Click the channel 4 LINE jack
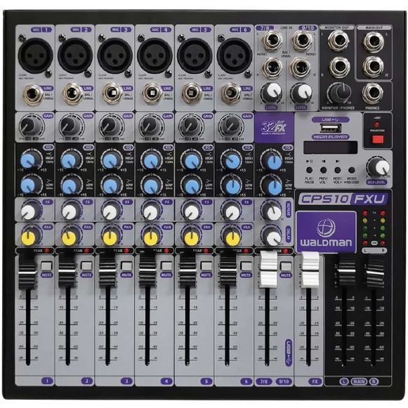Viewport: 408px width, 408px height. 152,93
